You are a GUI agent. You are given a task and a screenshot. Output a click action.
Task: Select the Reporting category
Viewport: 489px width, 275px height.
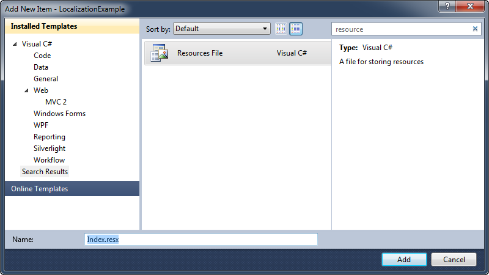coord(50,137)
